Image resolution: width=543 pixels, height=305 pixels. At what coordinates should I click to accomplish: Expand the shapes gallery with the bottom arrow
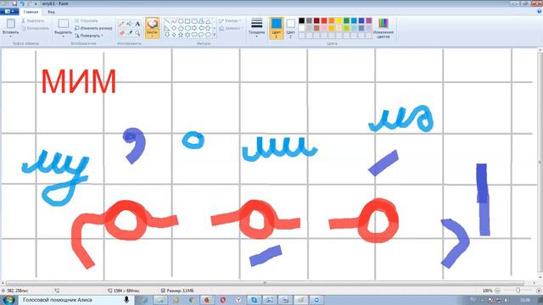[x=215, y=35]
